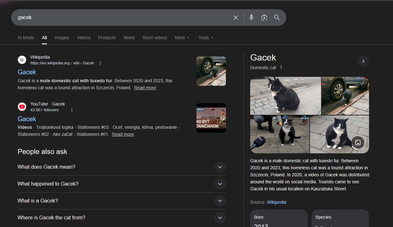Select the All results tab
The height and width of the screenshot is (227, 393).
(x=44, y=38)
